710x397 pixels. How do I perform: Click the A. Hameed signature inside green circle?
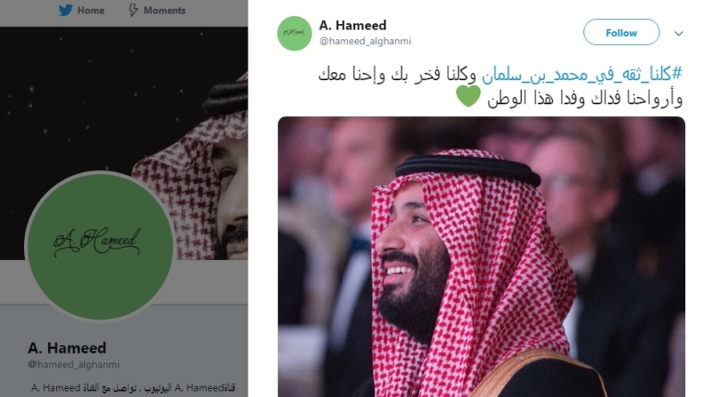97,241
